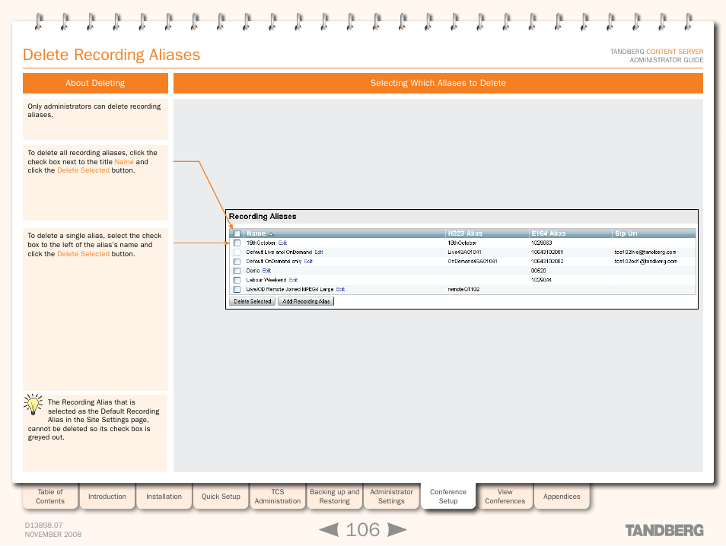Go to the previous page arrow
This screenshot has width=726, height=546.
(x=329, y=530)
